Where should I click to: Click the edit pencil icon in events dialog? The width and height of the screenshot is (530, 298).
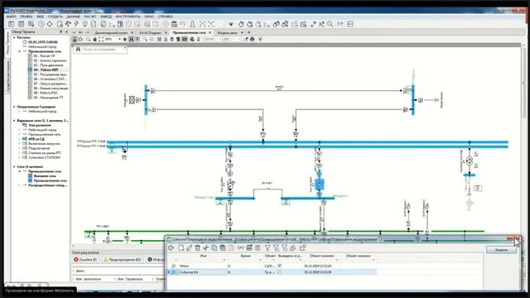(x=189, y=248)
